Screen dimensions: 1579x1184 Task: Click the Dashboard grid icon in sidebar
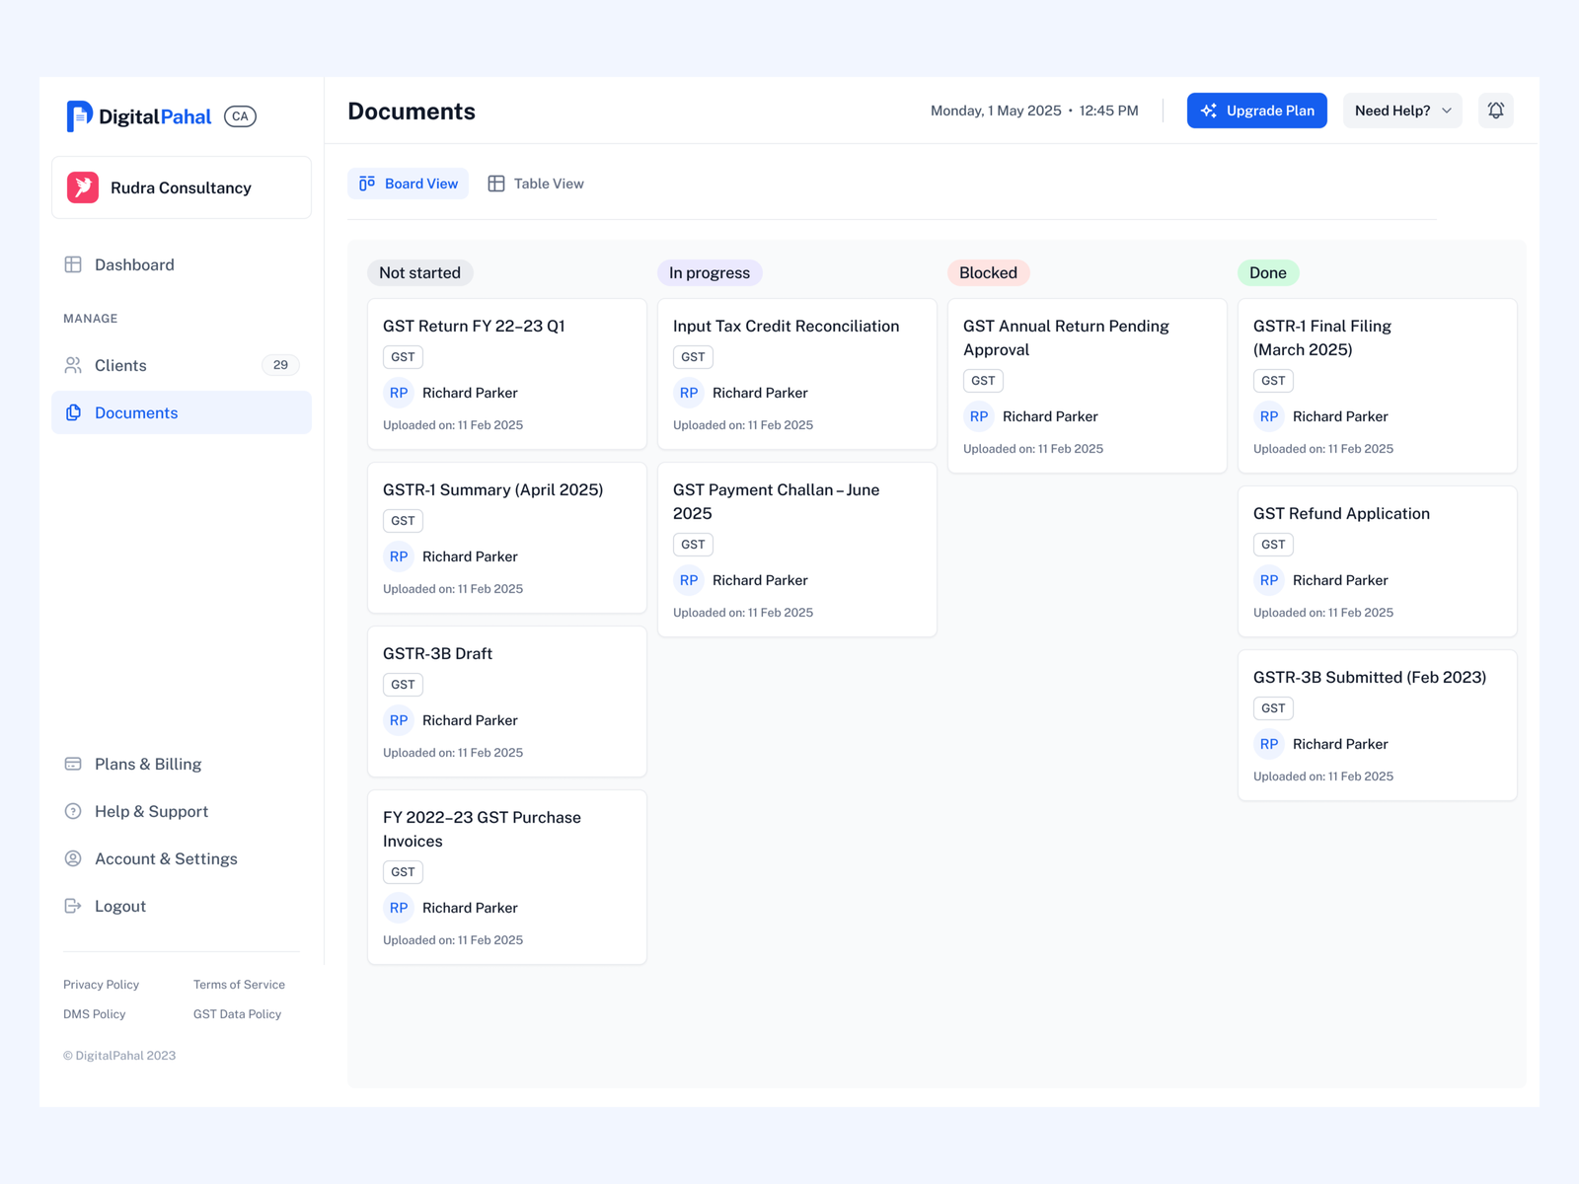73,264
